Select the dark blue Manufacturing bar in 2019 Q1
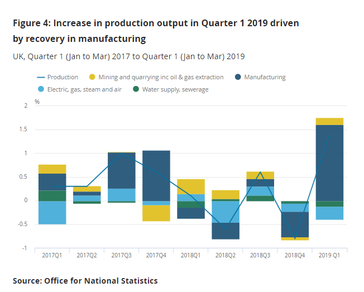The height and width of the screenshot is (292, 364). point(329,162)
